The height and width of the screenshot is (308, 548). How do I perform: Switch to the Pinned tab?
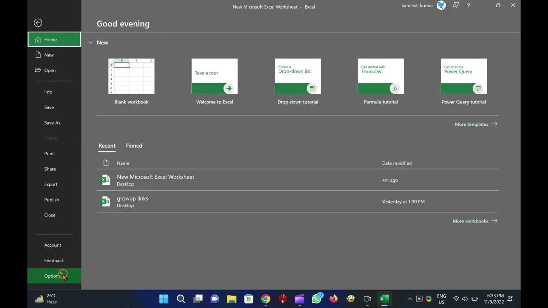134,146
